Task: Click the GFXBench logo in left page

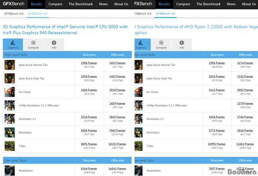Action: click(x=13, y=3)
